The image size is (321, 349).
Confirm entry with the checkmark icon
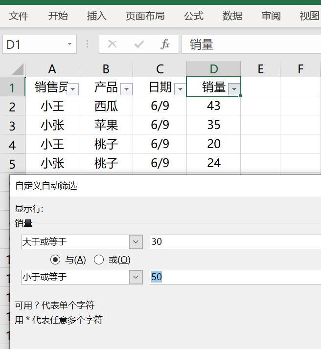[139, 44]
